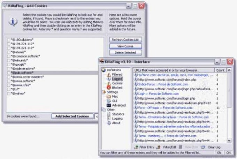Click the log list scroll-up arrow
This screenshot has height=159, width=237.
(x=229, y=70)
